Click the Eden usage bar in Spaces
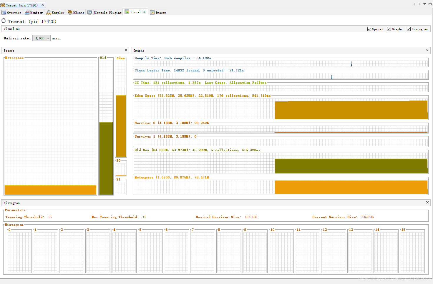The height and width of the screenshot is (284, 433). tap(121, 126)
